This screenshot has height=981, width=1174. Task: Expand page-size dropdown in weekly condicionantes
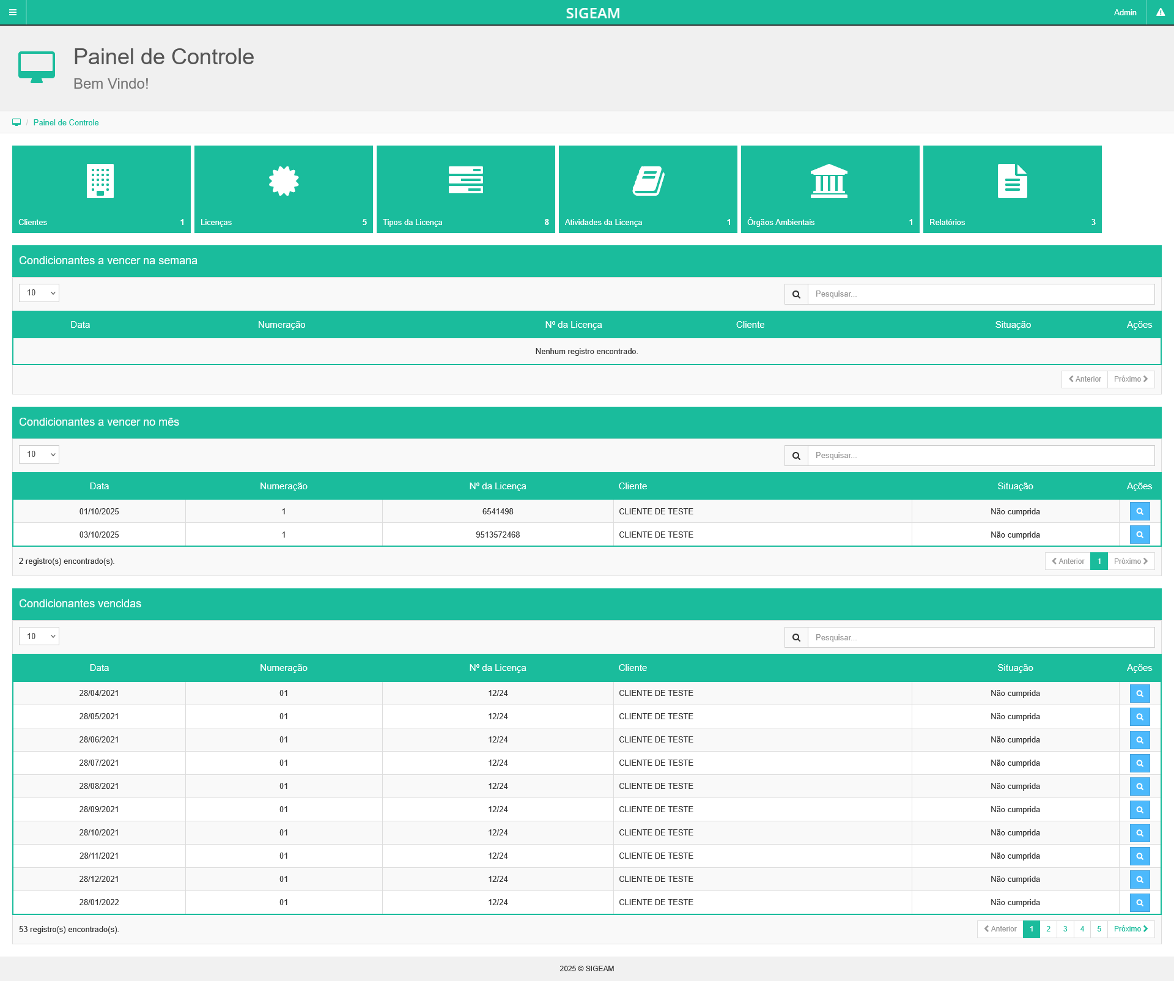(x=39, y=293)
